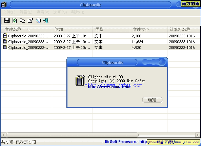The image size is (201, 146).
Task: Click the Clipboardic icon in the main title bar
Action: pos(4,4)
